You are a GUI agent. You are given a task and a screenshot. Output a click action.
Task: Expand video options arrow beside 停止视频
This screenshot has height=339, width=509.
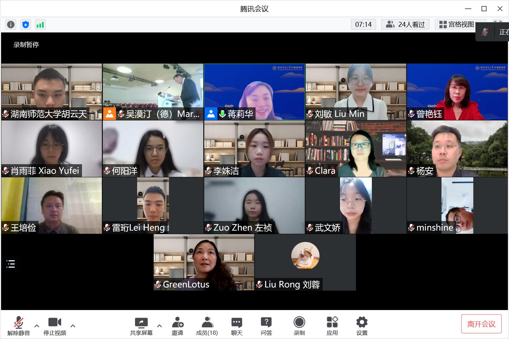coord(73,326)
